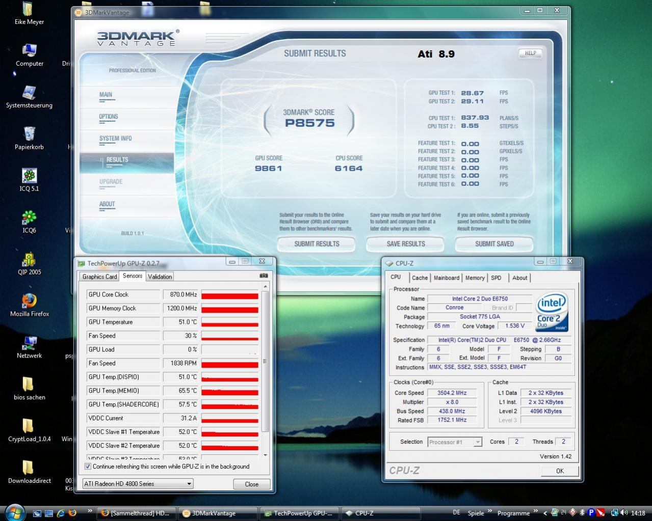The width and height of the screenshot is (652, 521).
Task: Click the 3DMarkVantage title bar icon
Action: 79,12
